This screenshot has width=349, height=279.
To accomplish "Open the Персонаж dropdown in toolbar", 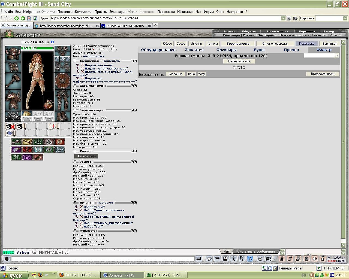I will [x=345, y=18].
